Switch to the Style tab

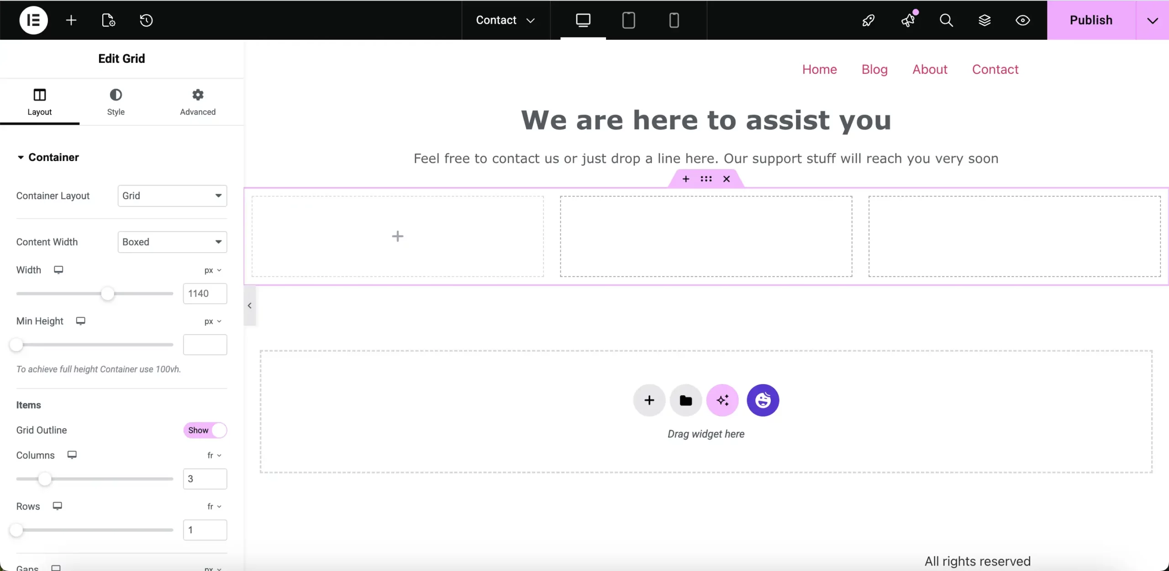(x=116, y=102)
